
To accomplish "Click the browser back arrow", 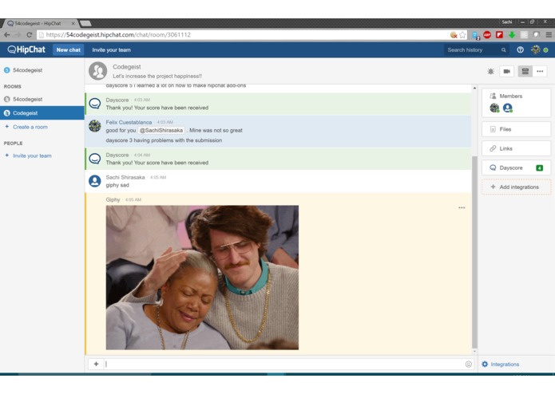I will coord(7,34).
